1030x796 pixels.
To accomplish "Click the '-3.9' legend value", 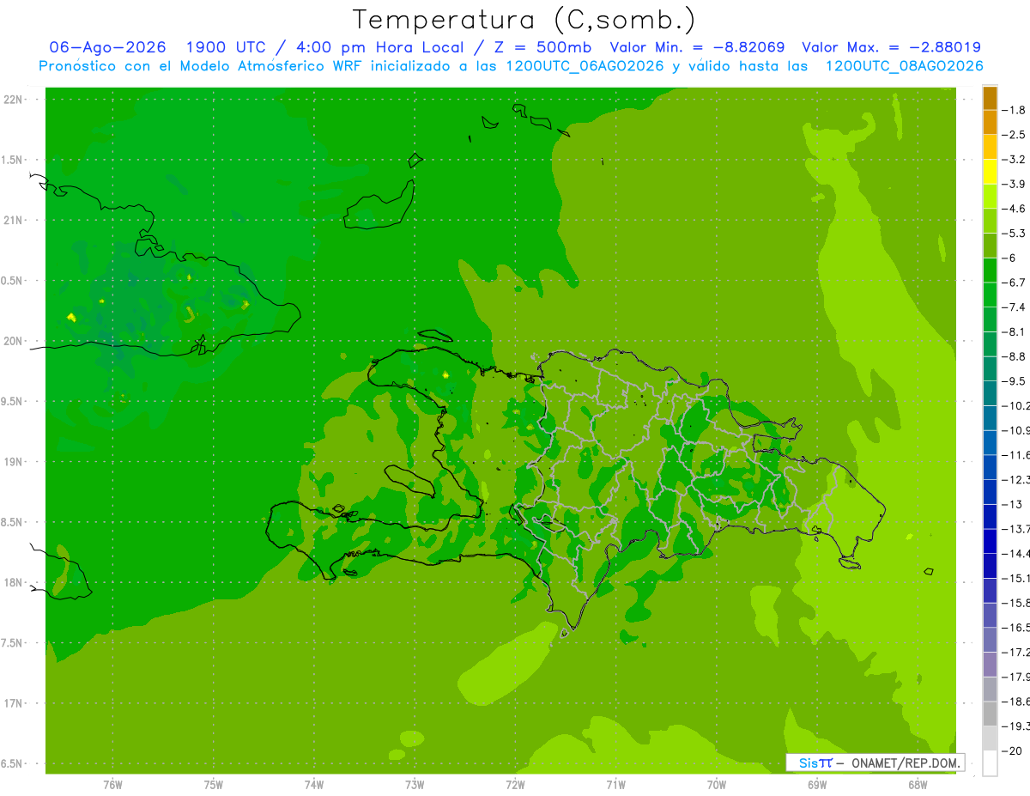I will coord(1015,184).
